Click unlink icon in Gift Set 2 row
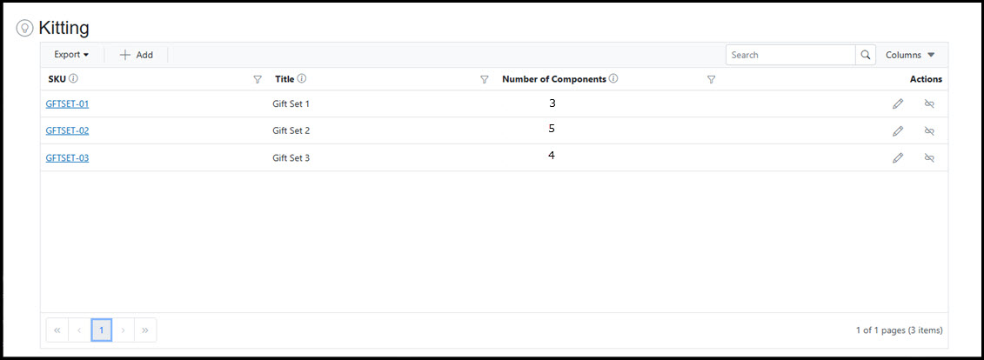The image size is (984, 360). (x=928, y=131)
